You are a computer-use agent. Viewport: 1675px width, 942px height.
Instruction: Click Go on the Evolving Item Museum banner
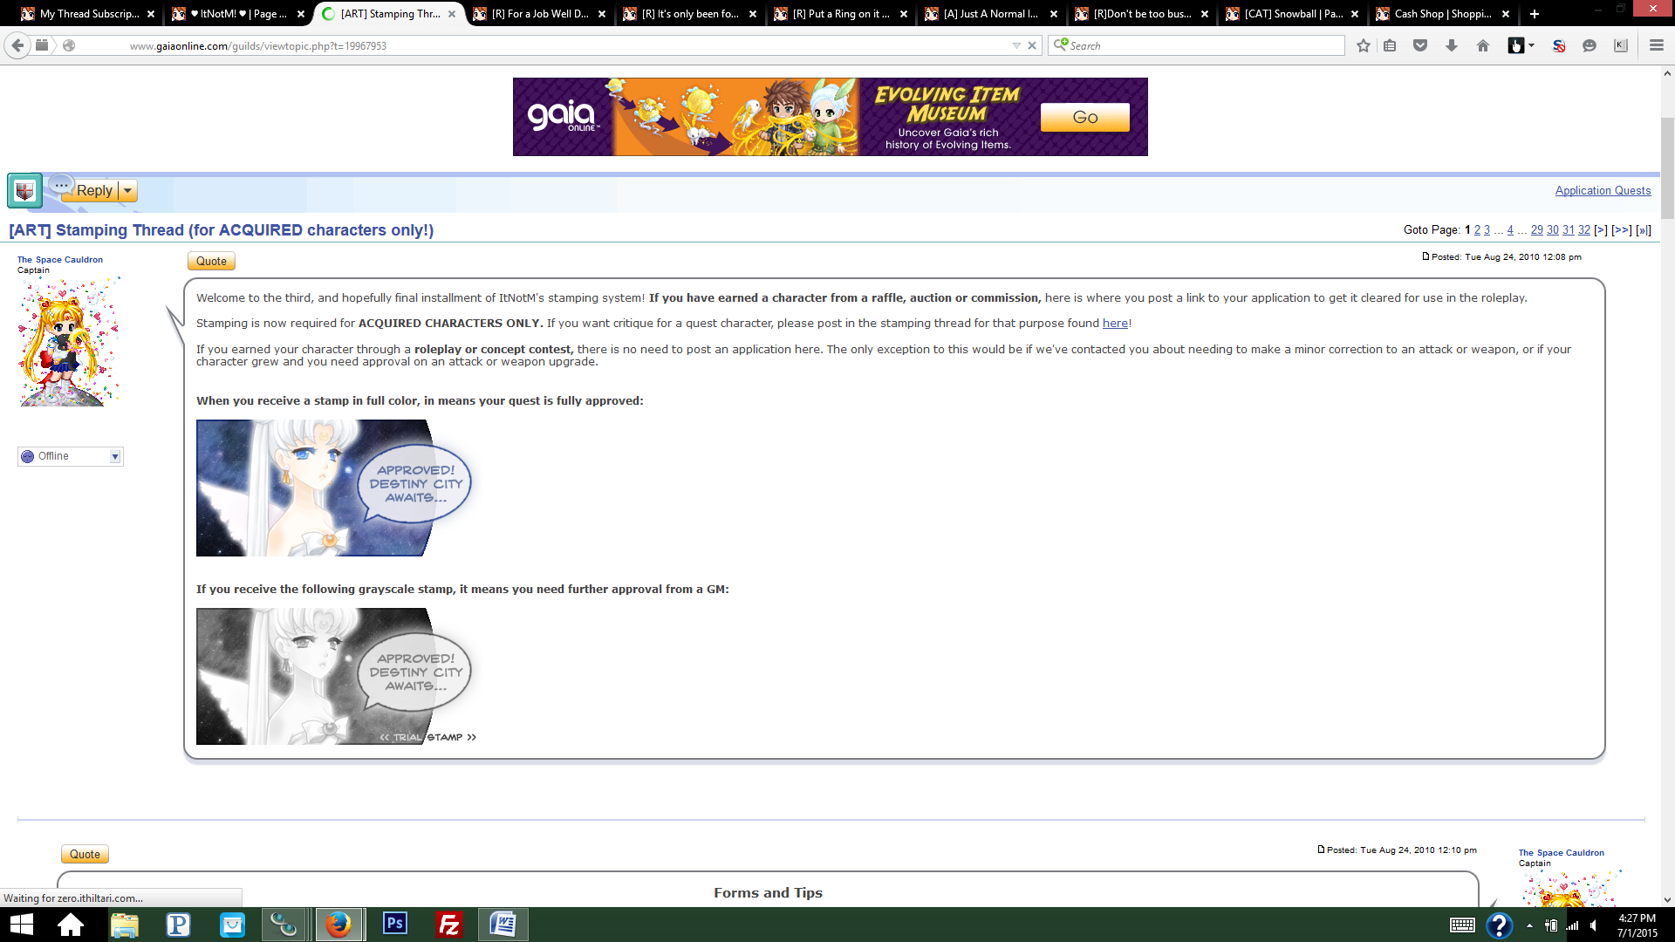coord(1084,117)
